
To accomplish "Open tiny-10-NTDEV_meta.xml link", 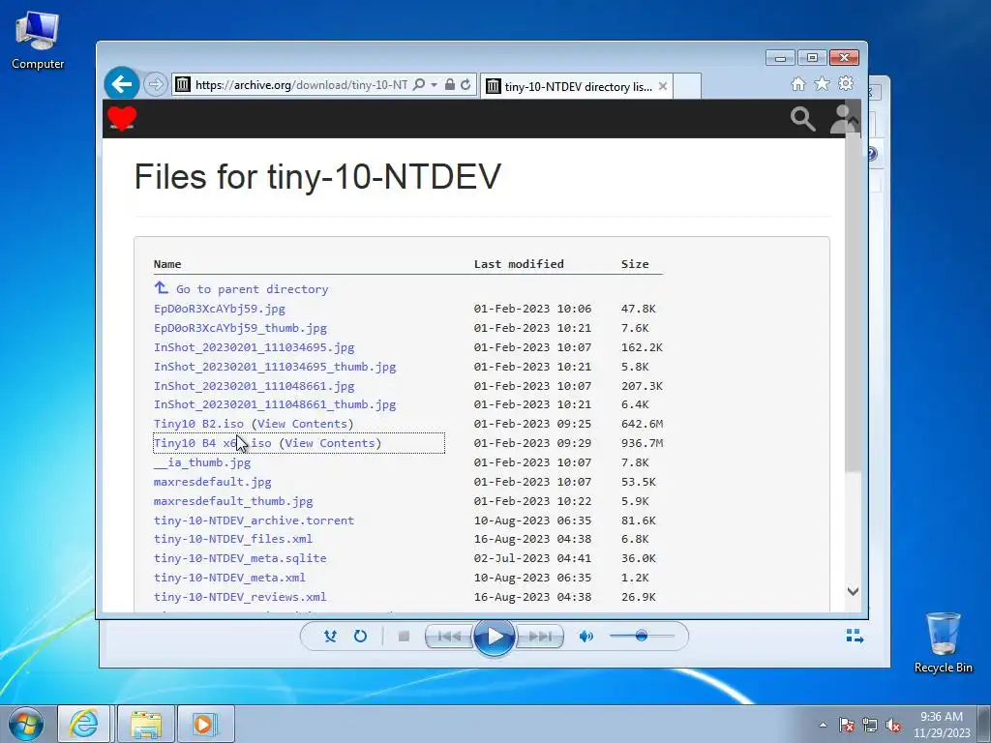I will 229,578.
